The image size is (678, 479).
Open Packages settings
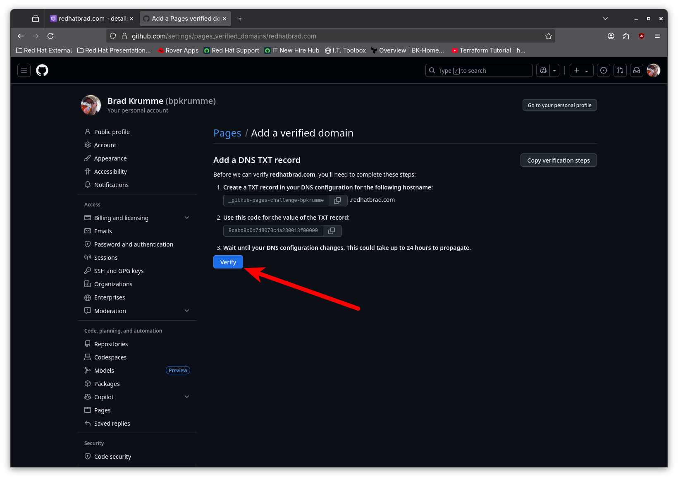(x=137, y=383)
